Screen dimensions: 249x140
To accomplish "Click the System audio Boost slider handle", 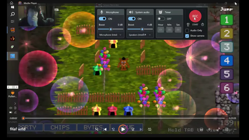I will click(142, 29).
